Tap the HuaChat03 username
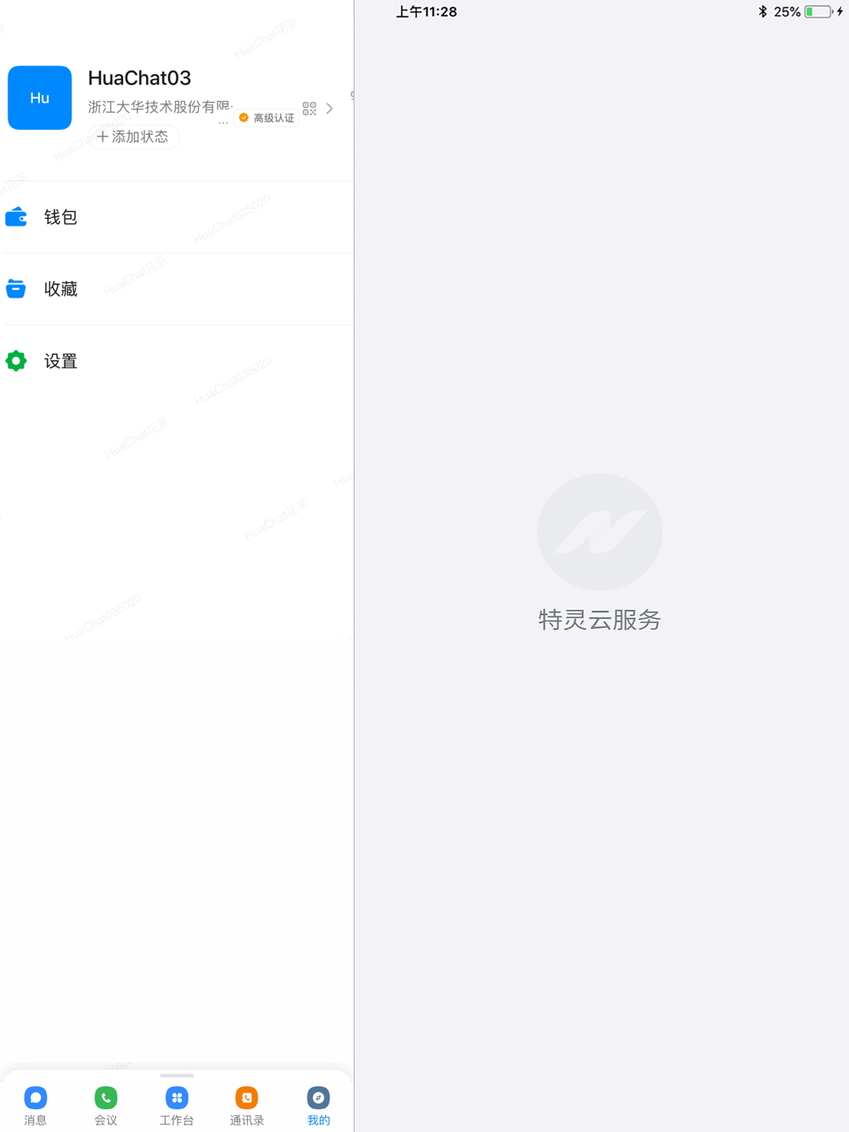The height and width of the screenshot is (1132, 849). point(139,78)
